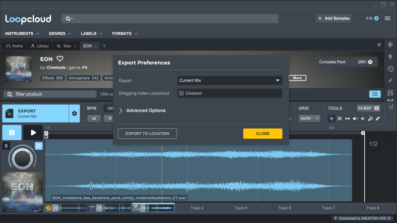The height and width of the screenshot is (223, 397).
Task: Open the history clock icon in sidebar
Action: [391, 69]
